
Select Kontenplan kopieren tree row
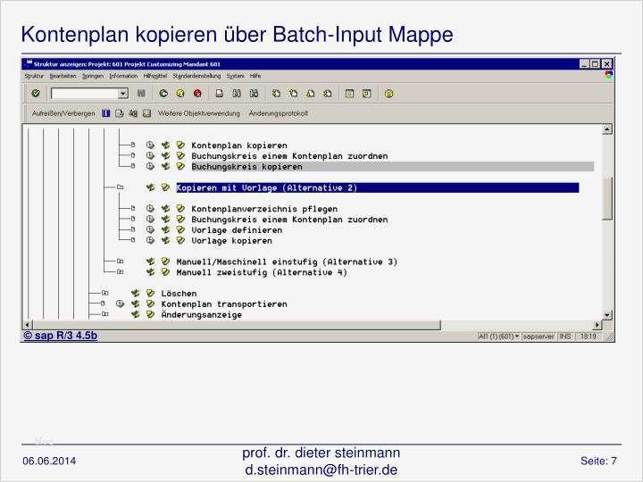pos(239,145)
